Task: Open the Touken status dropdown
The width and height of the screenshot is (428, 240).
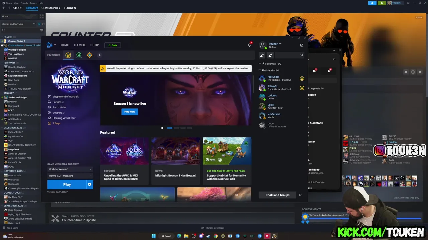Action: pyautogui.click(x=275, y=44)
